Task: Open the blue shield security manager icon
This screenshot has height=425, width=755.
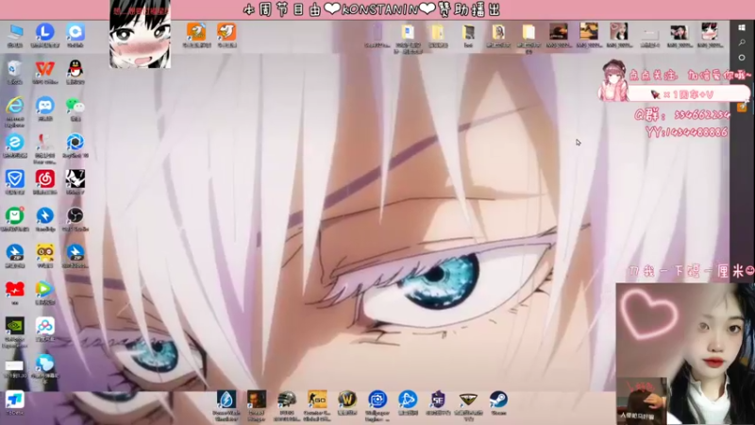Action: pos(15,179)
